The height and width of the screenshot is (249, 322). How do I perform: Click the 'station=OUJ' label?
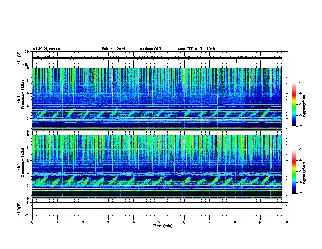tap(150, 49)
